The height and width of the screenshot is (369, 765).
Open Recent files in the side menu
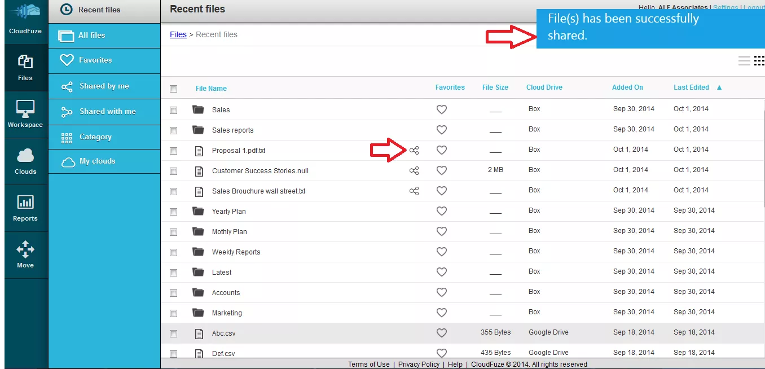104,10
